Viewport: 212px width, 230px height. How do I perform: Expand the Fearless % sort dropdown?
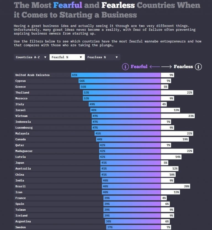tap(102, 57)
